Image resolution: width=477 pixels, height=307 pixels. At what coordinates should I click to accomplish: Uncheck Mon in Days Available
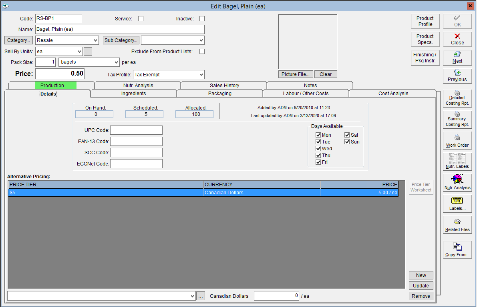point(318,135)
